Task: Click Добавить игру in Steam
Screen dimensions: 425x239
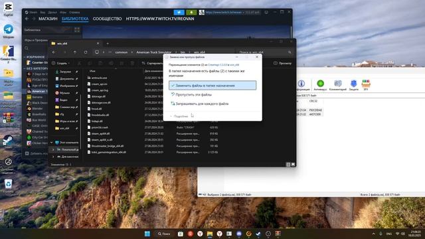Action: tap(37, 153)
